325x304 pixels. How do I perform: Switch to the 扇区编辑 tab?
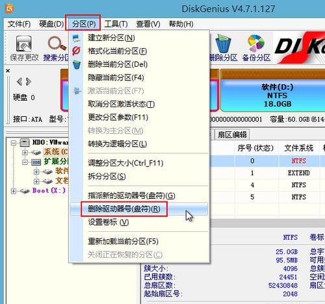coord(232,134)
